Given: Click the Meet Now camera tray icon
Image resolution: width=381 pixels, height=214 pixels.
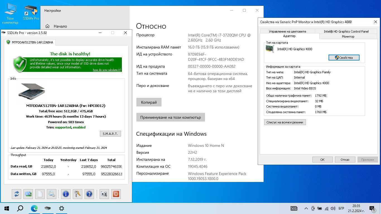Looking at the screenshot, I should pyautogui.click(x=313, y=208).
